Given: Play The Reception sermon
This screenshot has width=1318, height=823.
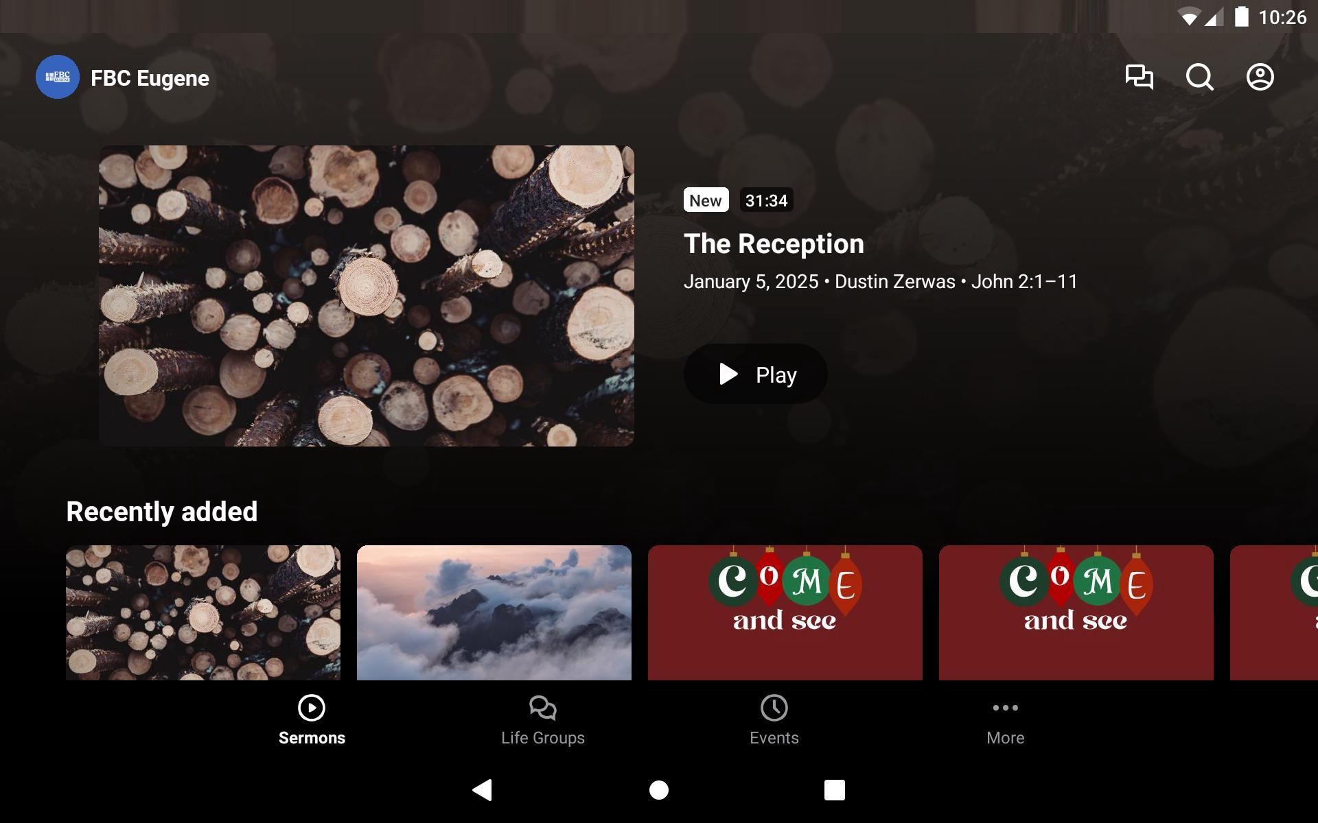Looking at the screenshot, I should click(755, 374).
